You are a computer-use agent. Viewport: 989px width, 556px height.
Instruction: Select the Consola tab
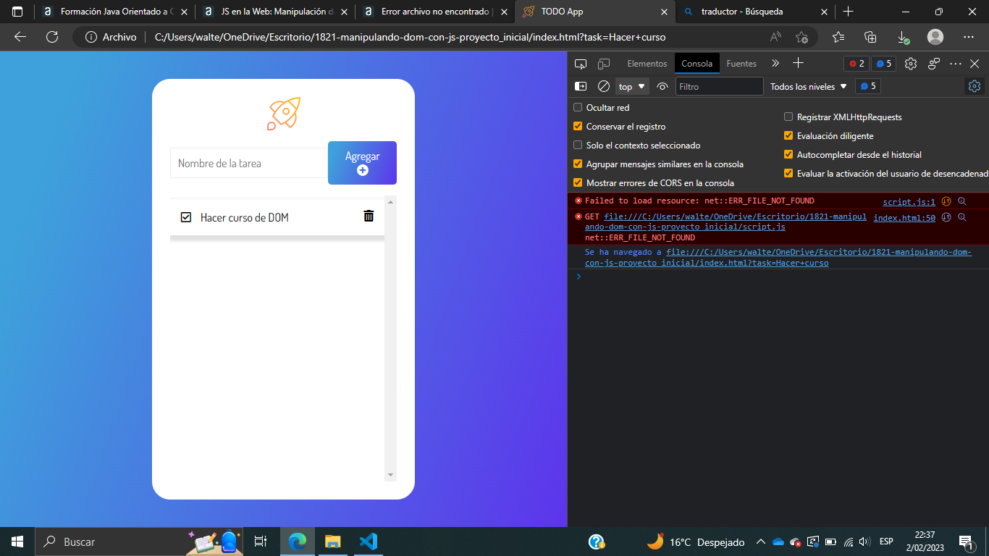click(x=696, y=64)
